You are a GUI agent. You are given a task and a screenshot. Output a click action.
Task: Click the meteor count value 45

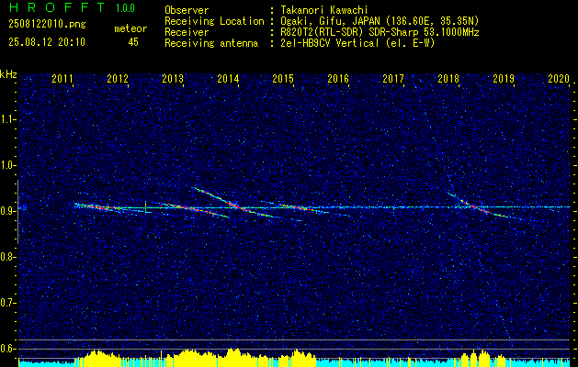coord(133,42)
